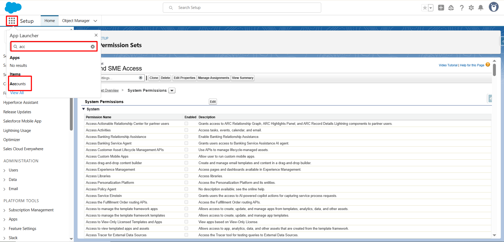This screenshot has height=242, width=504.
Task: Click the Favorites star icon
Action: click(x=425, y=8)
